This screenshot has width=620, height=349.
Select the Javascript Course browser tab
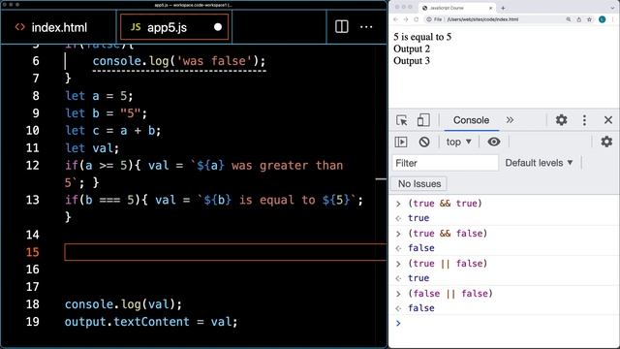pos(456,8)
